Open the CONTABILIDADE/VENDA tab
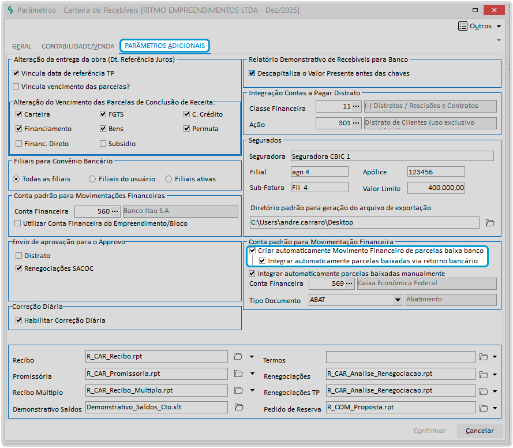This screenshot has height=448, width=513. (x=77, y=46)
